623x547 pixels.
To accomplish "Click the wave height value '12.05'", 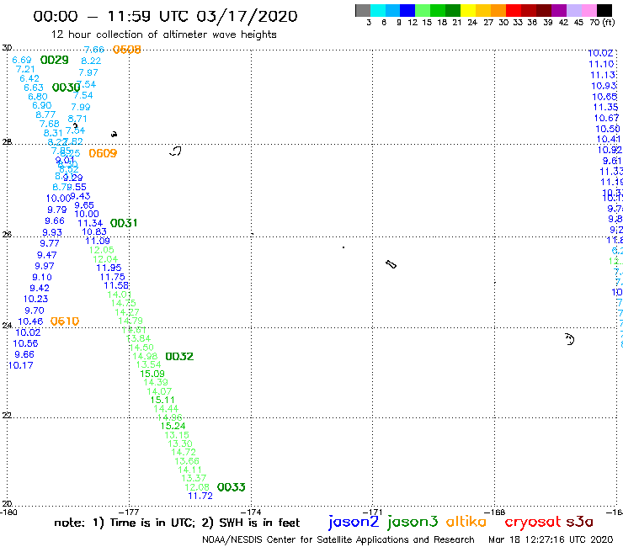I will pos(101,250).
